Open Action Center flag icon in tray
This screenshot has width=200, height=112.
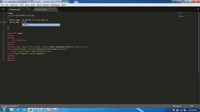pos(174,110)
